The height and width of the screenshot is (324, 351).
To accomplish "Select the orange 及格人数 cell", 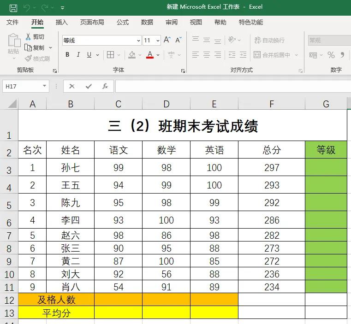I will [56, 300].
